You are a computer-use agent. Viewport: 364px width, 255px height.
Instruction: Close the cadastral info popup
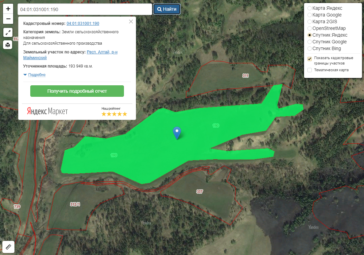pos(131,22)
